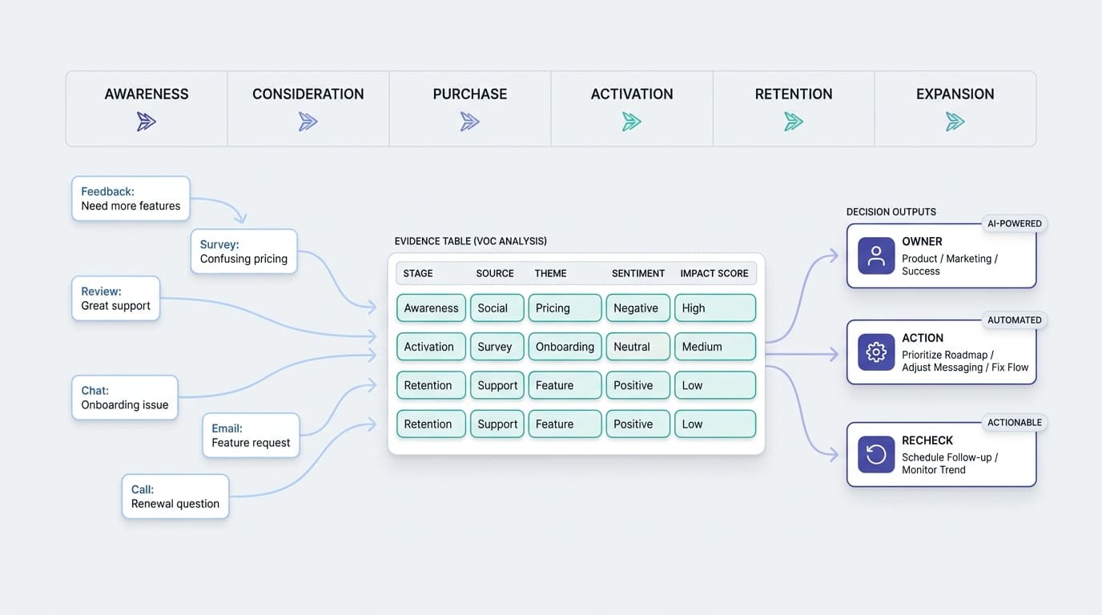Viewport: 1102px width, 615px height.
Task: Click the teal arrow icon under RETENTION
Action: click(x=794, y=122)
